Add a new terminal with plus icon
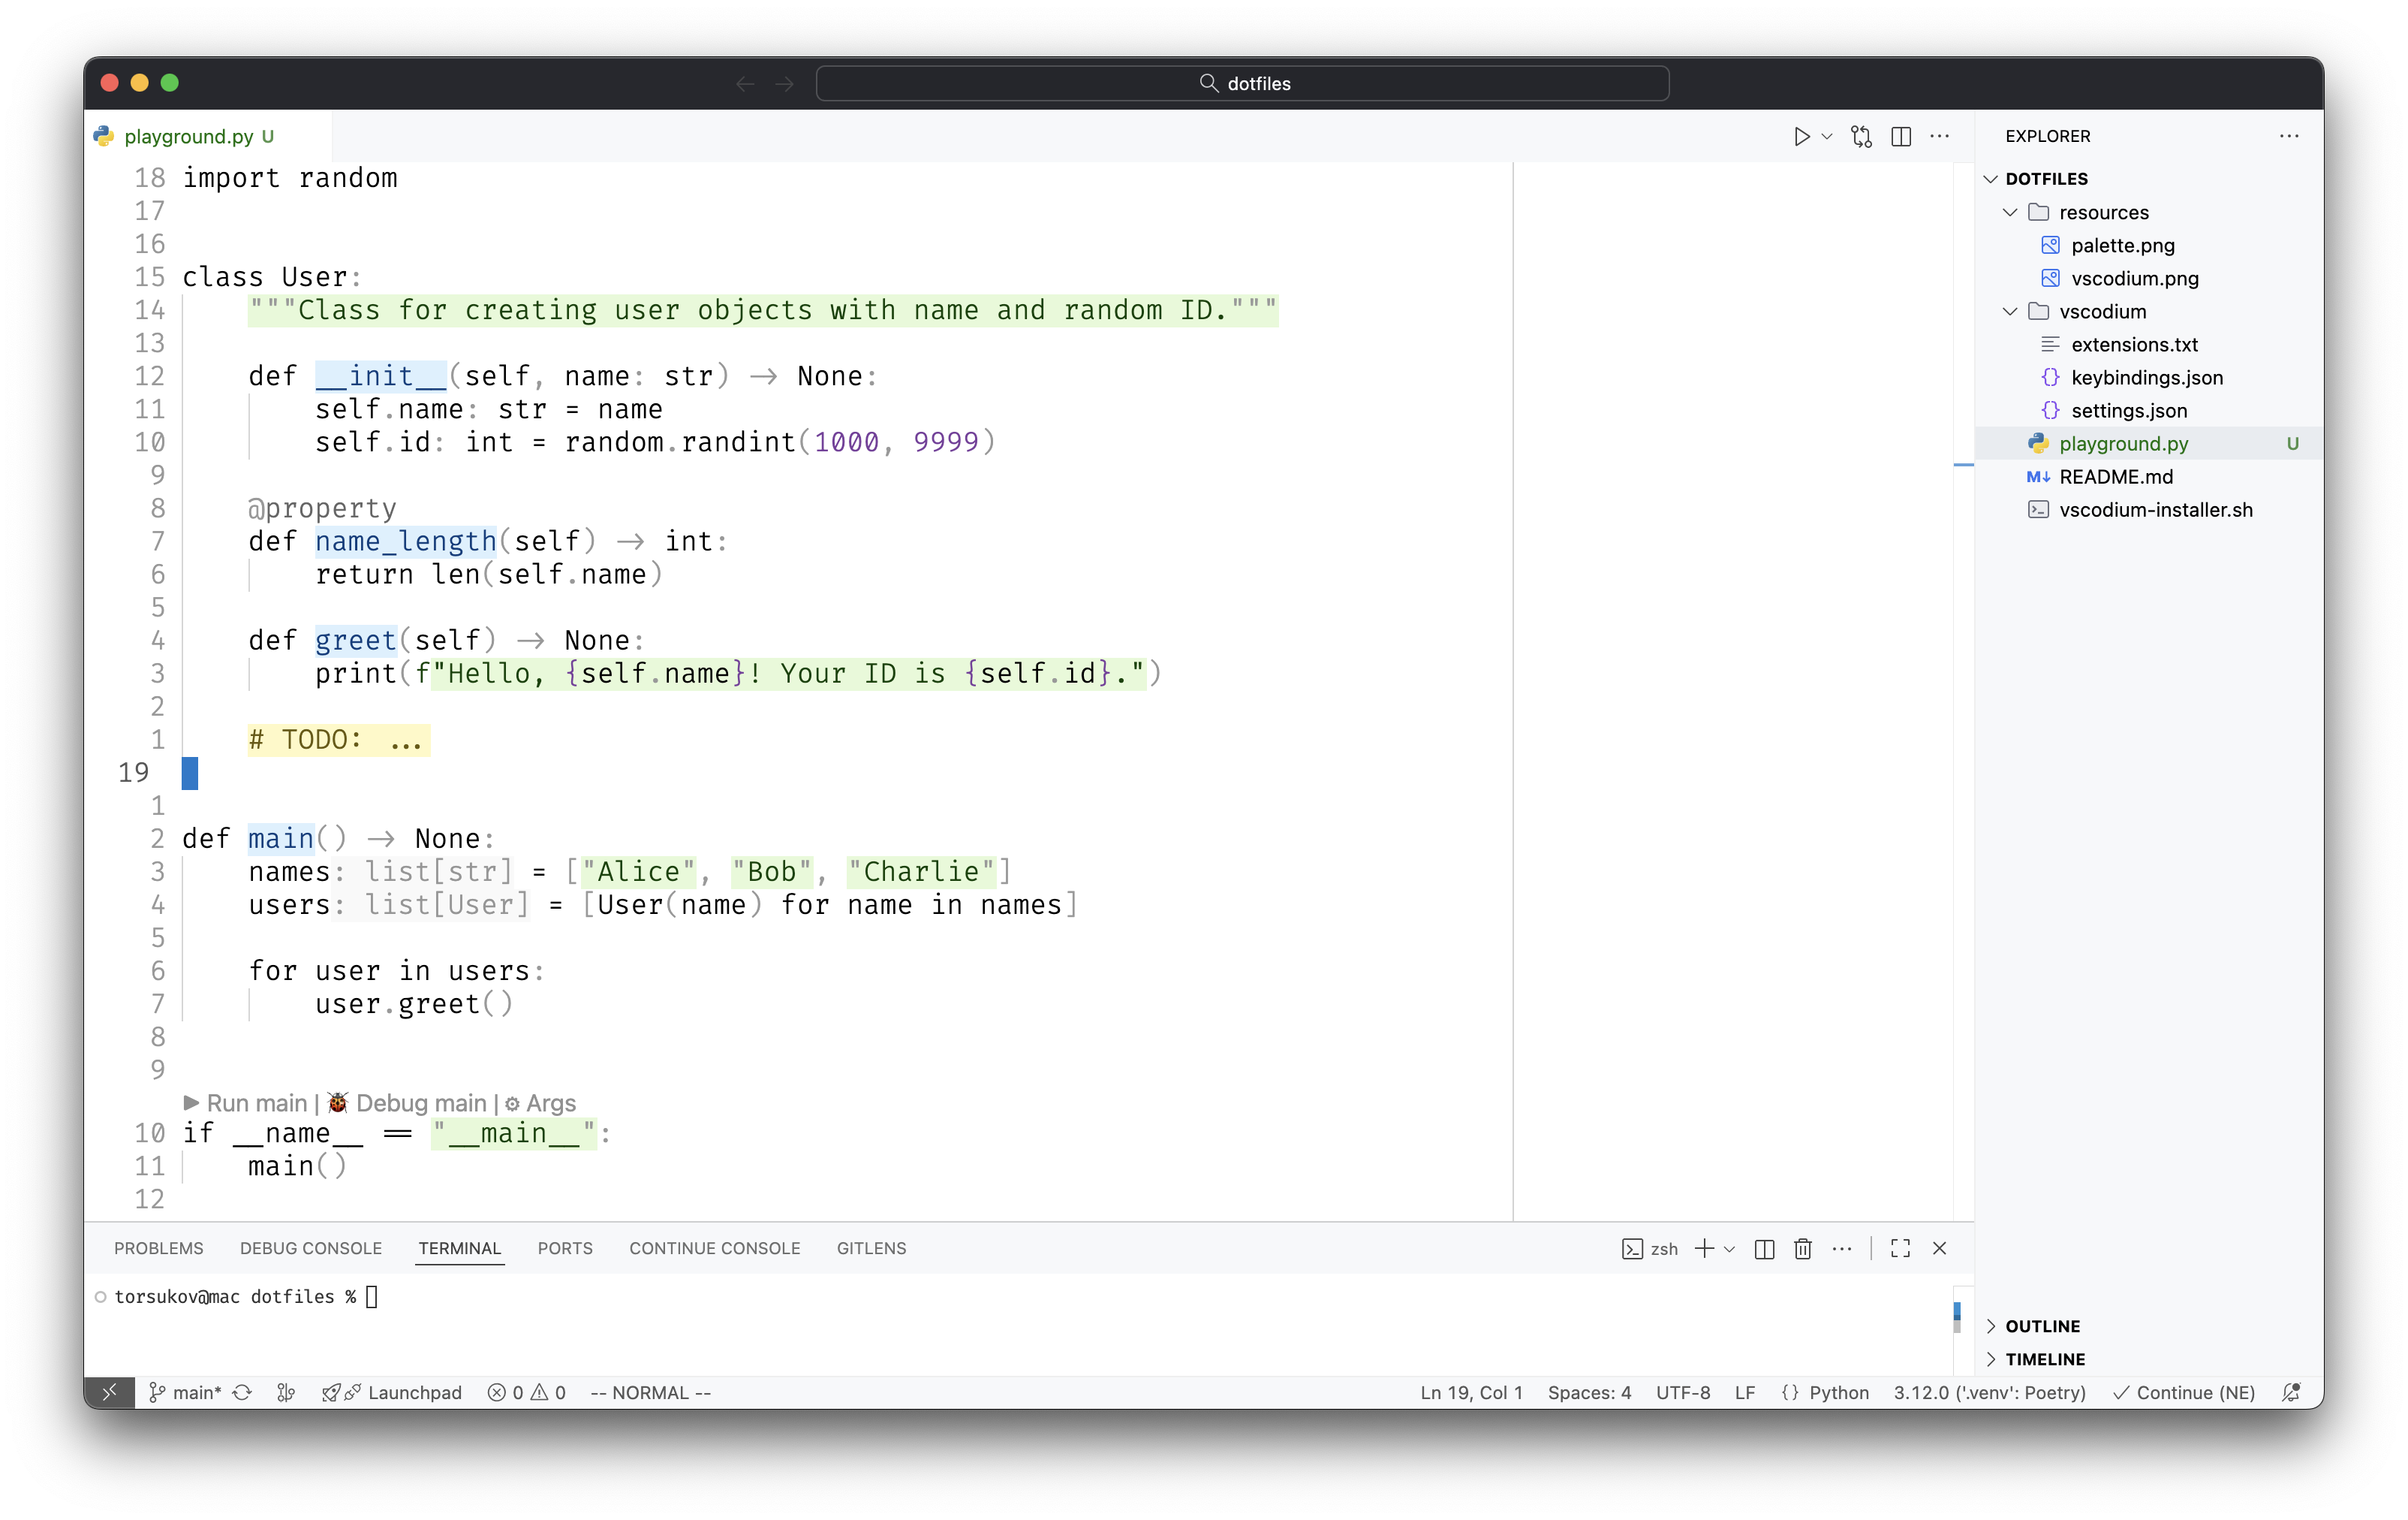Image resolution: width=2408 pixels, height=1520 pixels. (x=1704, y=1248)
